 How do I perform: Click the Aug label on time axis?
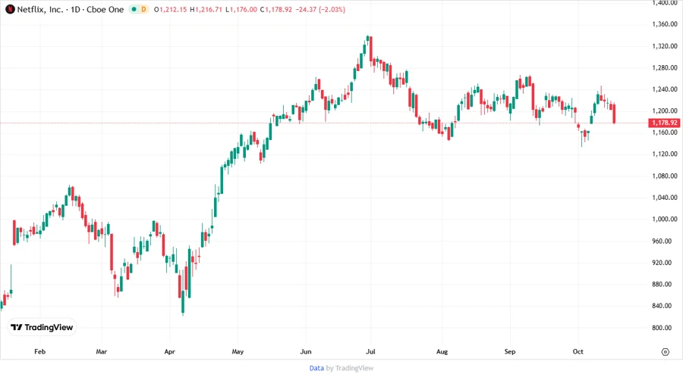pos(442,351)
